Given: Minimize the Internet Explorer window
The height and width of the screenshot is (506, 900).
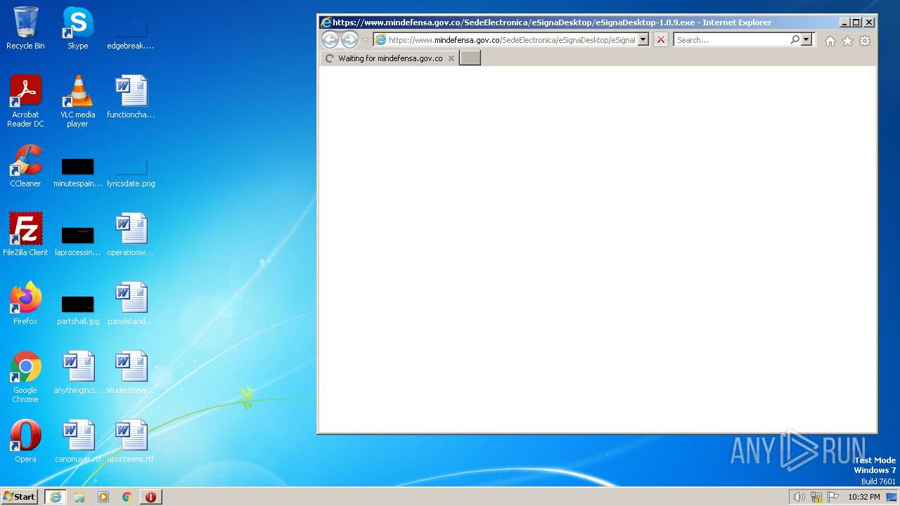Looking at the screenshot, I should [844, 22].
